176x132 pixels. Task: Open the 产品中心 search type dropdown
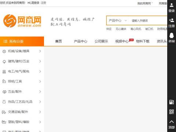118,21
